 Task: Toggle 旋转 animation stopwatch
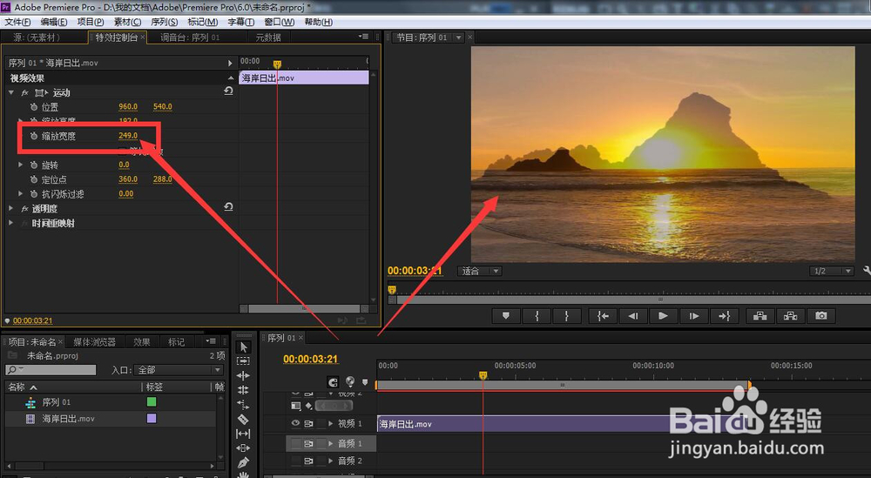coord(33,165)
